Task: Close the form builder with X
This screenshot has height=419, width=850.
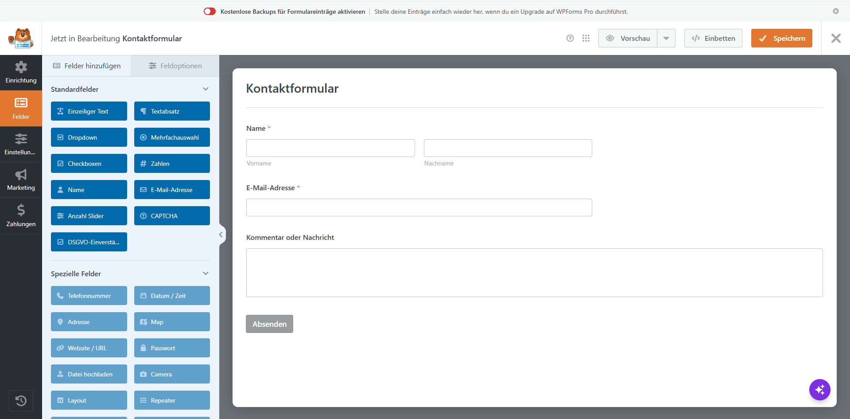Action: (836, 38)
